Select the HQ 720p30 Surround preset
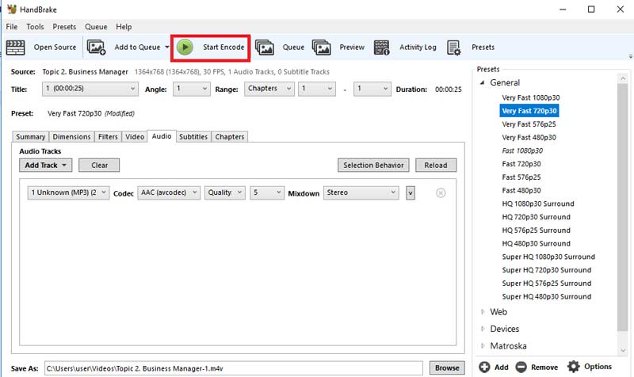Viewport: 634px width, 377px height. [x=537, y=217]
